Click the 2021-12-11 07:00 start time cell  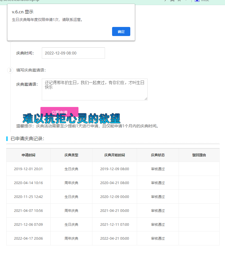115,224
